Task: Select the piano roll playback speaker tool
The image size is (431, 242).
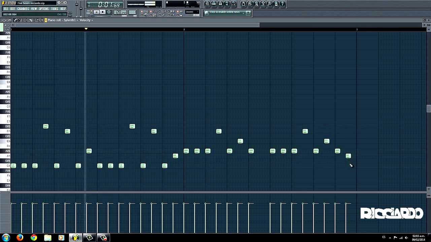Action: click(x=42, y=20)
